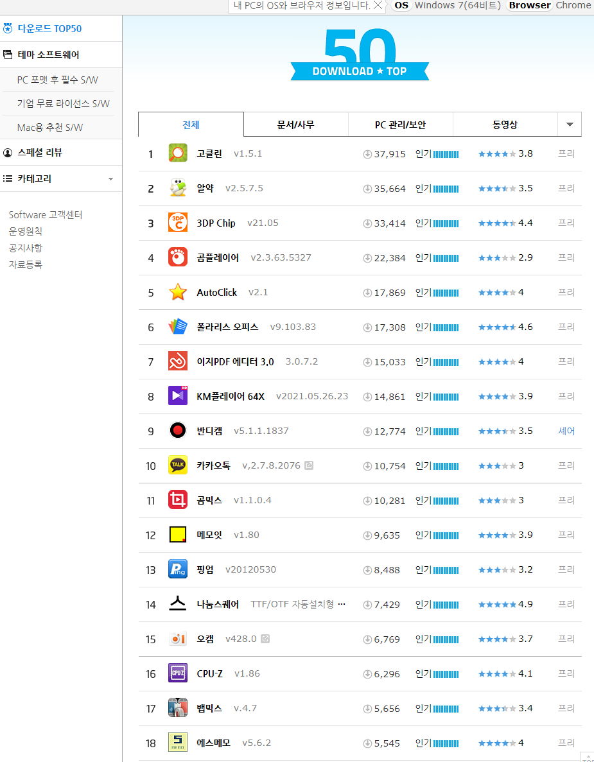
Task: Click the popularity bar for 알약
Action: tap(446, 189)
